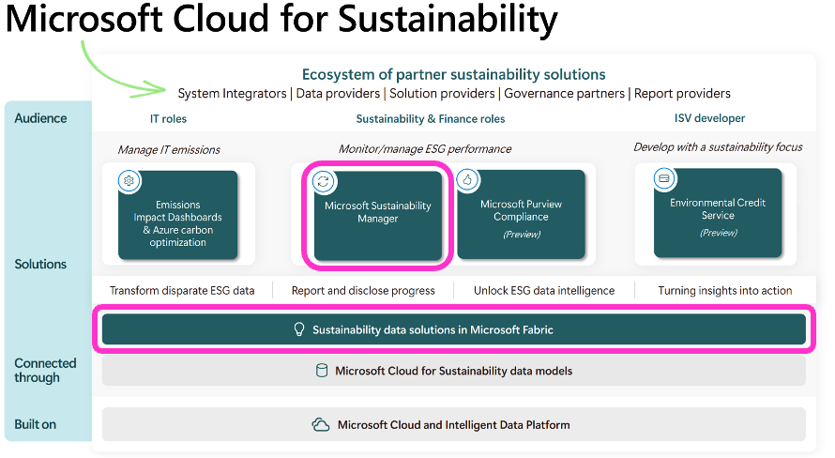Click the Sustainability data solutions in Microsoft Fabric bar
The width and height of the screenshot is (835, 458).
coord(454,329)
